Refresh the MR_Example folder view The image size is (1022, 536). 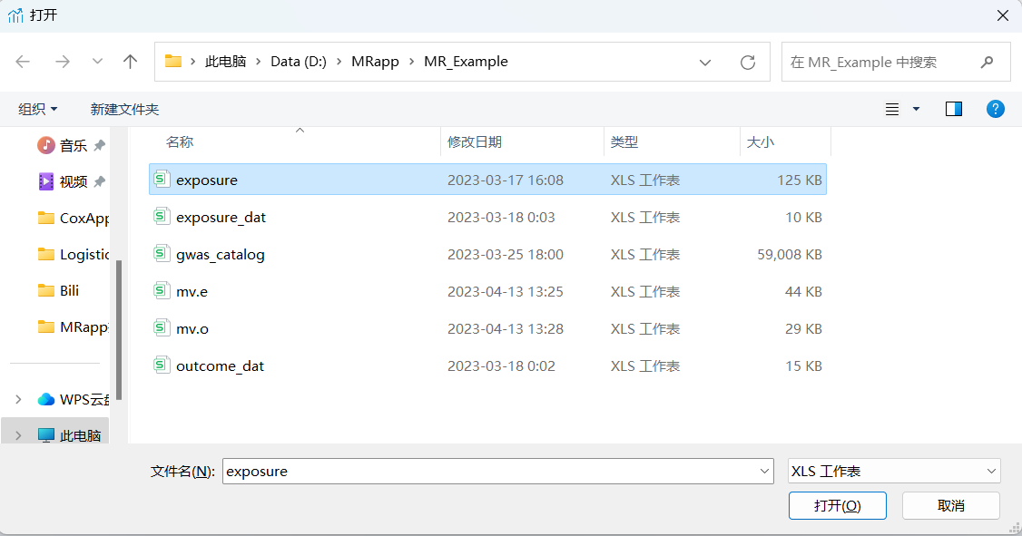(x=747, y=62)
